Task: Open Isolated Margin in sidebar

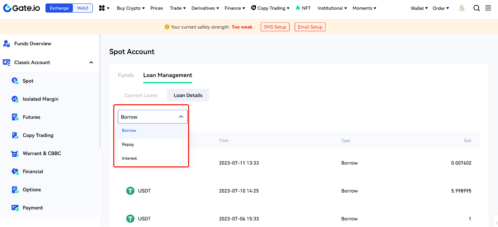Action: [40, 99]
